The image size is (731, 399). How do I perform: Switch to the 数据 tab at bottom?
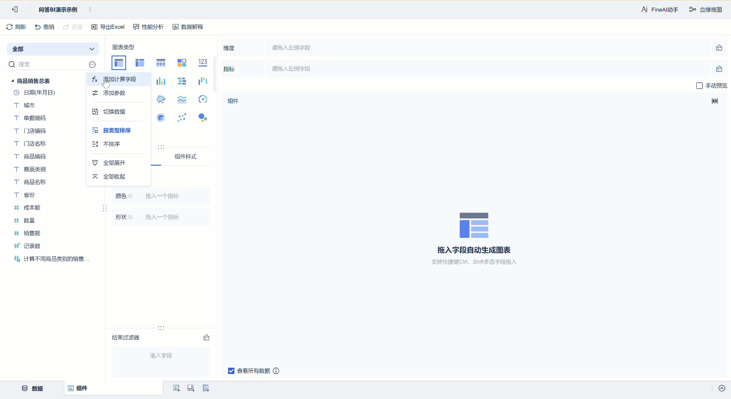coord(32,389)
